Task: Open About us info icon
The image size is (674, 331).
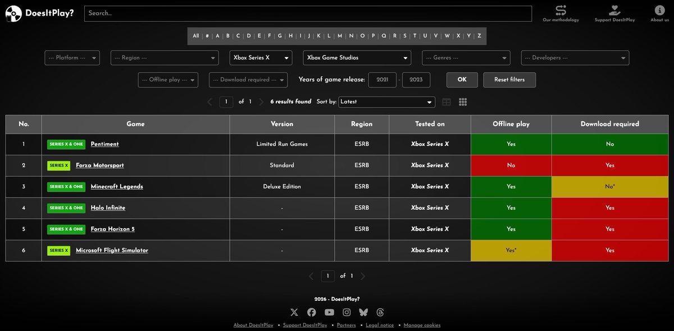Action: [x=659, y=10]
